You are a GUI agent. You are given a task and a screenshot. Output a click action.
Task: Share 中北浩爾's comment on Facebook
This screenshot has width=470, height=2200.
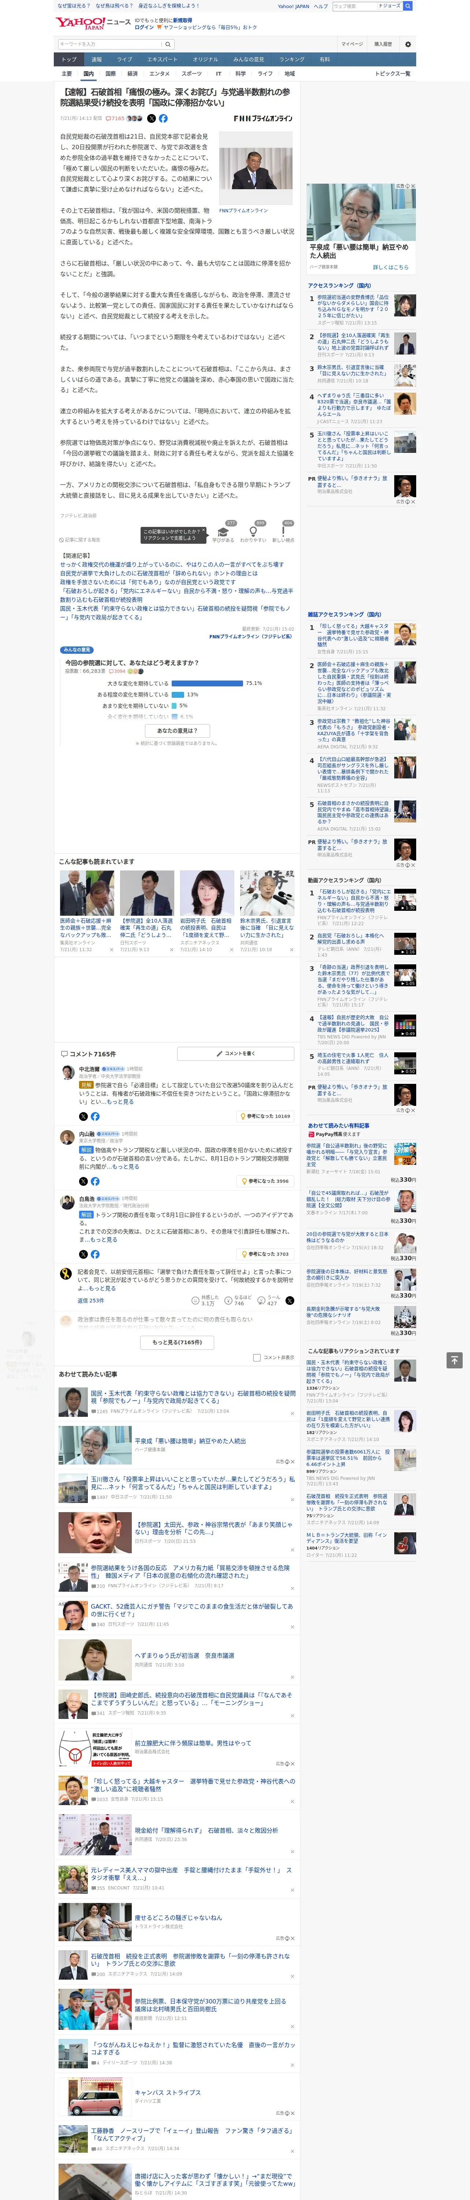click(x=95, y=1115)
